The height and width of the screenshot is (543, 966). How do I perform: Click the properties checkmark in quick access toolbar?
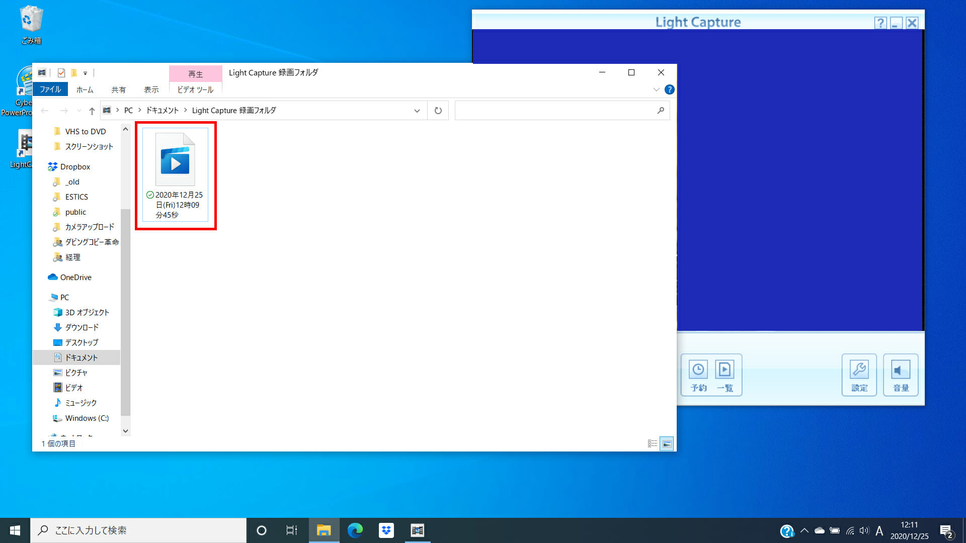click(x=61, y=73)
